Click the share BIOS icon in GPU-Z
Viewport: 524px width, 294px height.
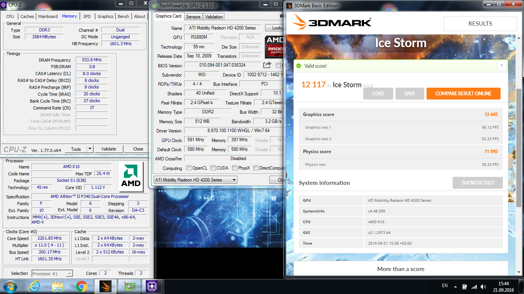pyautogui.click(x=267, y=65)
